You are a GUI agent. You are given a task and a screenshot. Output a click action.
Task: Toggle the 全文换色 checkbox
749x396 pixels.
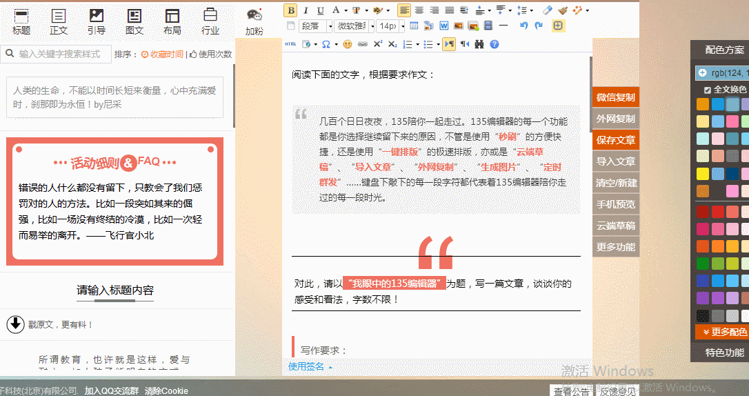pos(708,90)
